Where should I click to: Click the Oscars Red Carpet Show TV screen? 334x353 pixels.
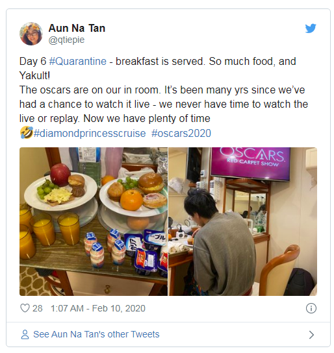(x=250, y=164)
